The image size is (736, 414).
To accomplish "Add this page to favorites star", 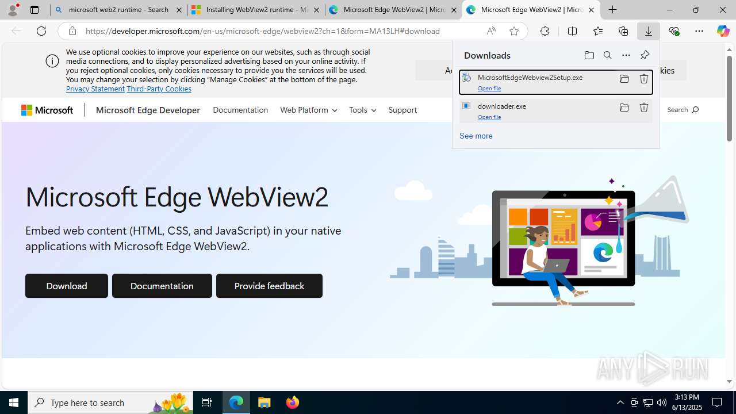I will coord(514,31).
